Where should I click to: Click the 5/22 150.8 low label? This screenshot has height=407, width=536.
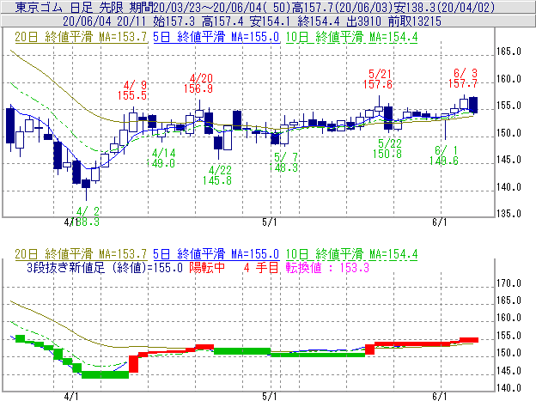point(387,149)
